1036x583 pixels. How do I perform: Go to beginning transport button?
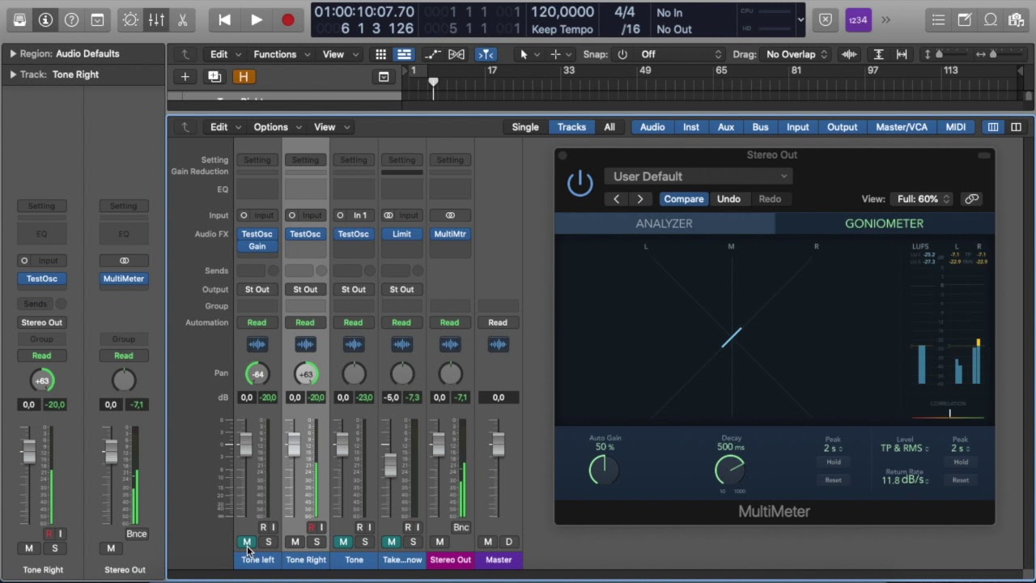point(224,19)
